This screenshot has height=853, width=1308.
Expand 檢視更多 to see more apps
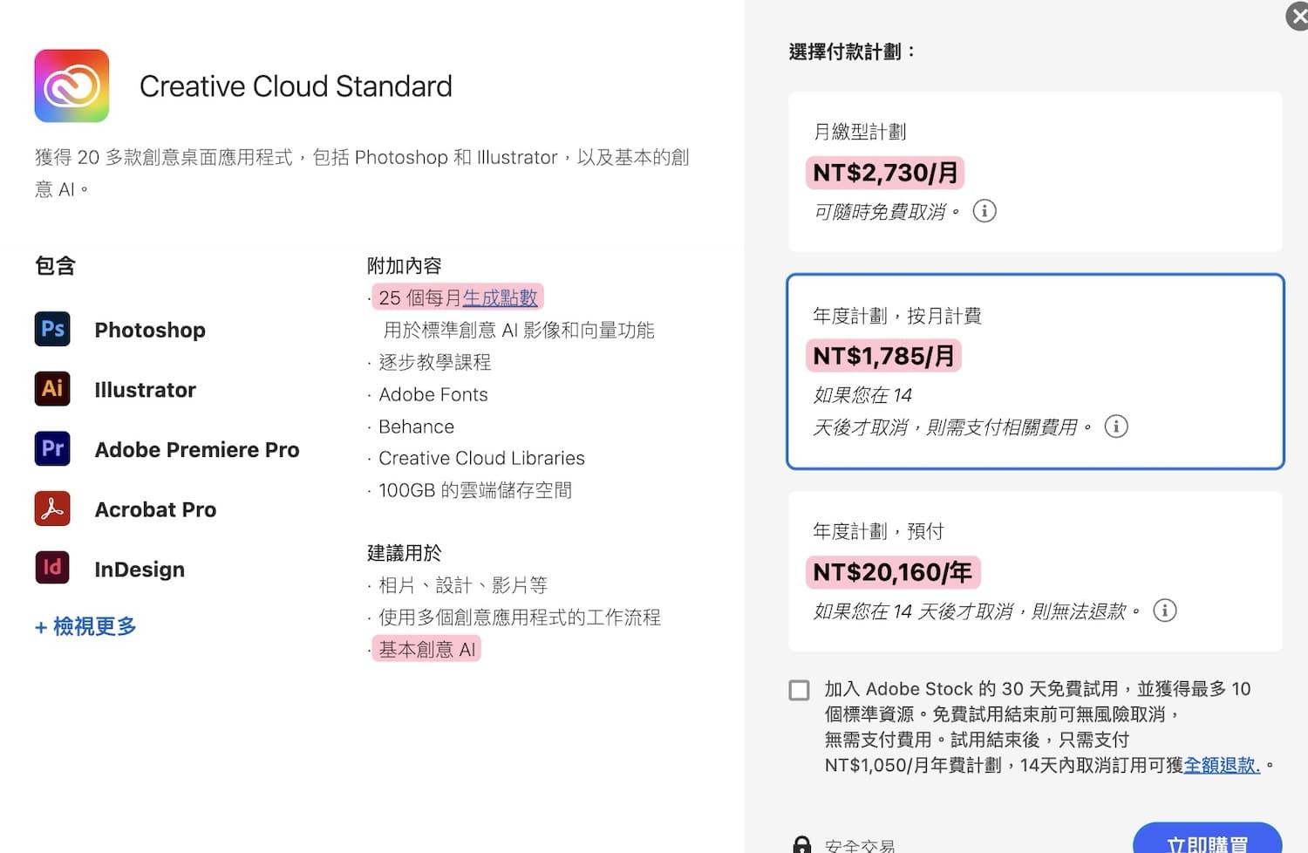pyautogui.click(x=85, y=626)
